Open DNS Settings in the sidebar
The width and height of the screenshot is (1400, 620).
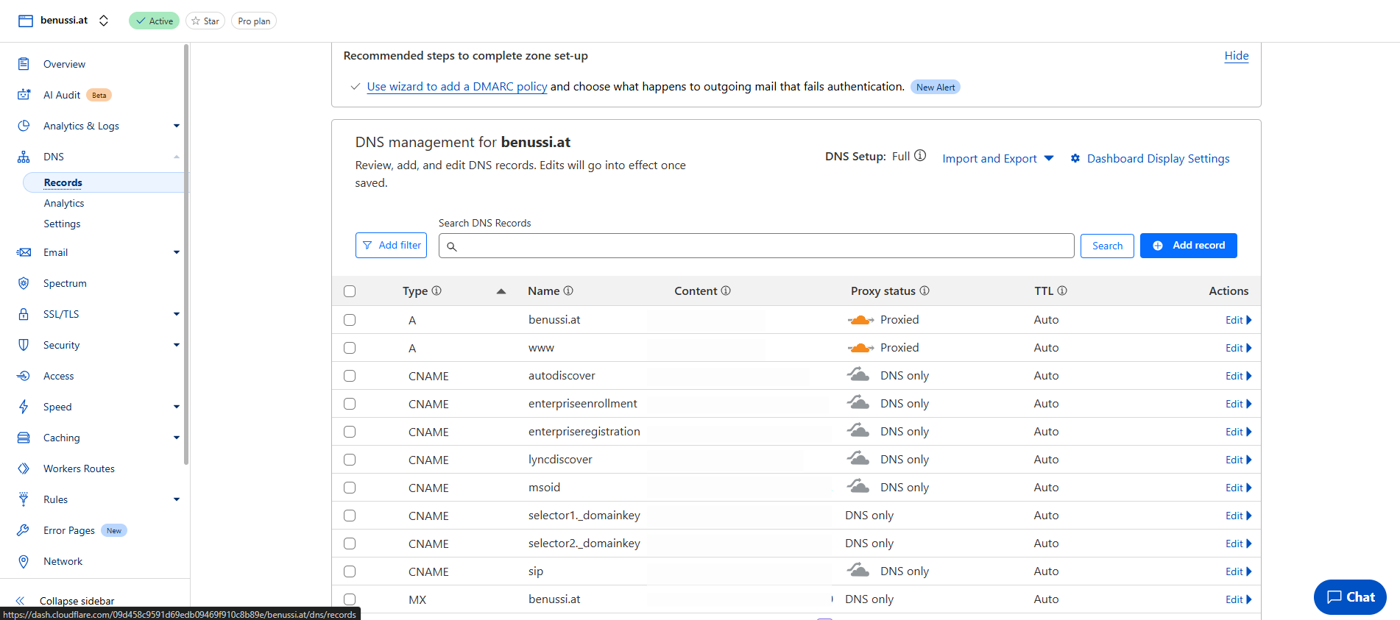tap(62, 224)
